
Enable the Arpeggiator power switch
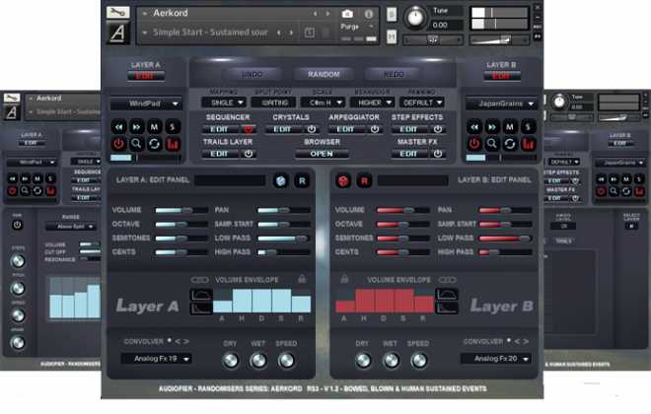coord(375,129)
